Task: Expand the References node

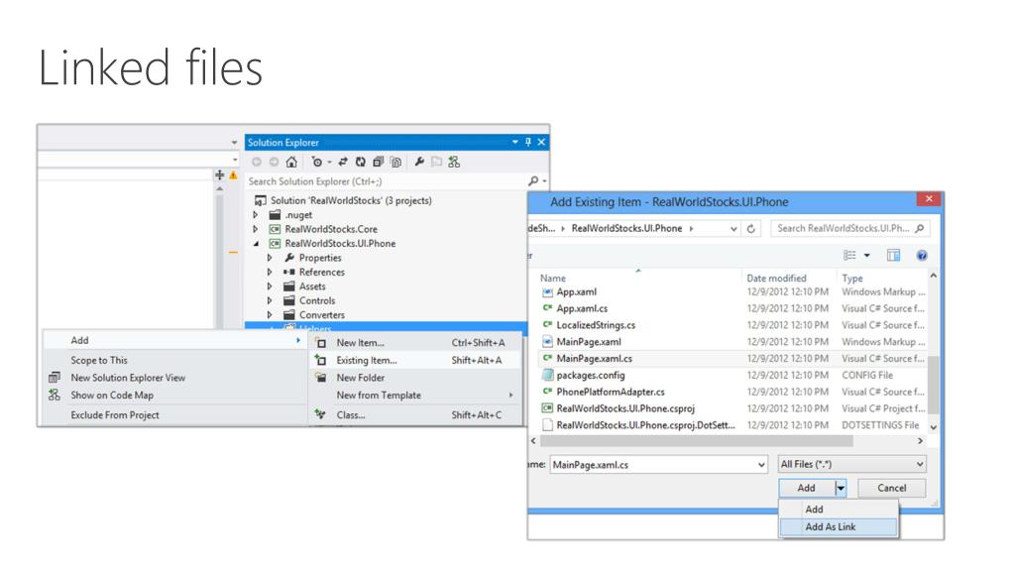Action: (270, 272)
